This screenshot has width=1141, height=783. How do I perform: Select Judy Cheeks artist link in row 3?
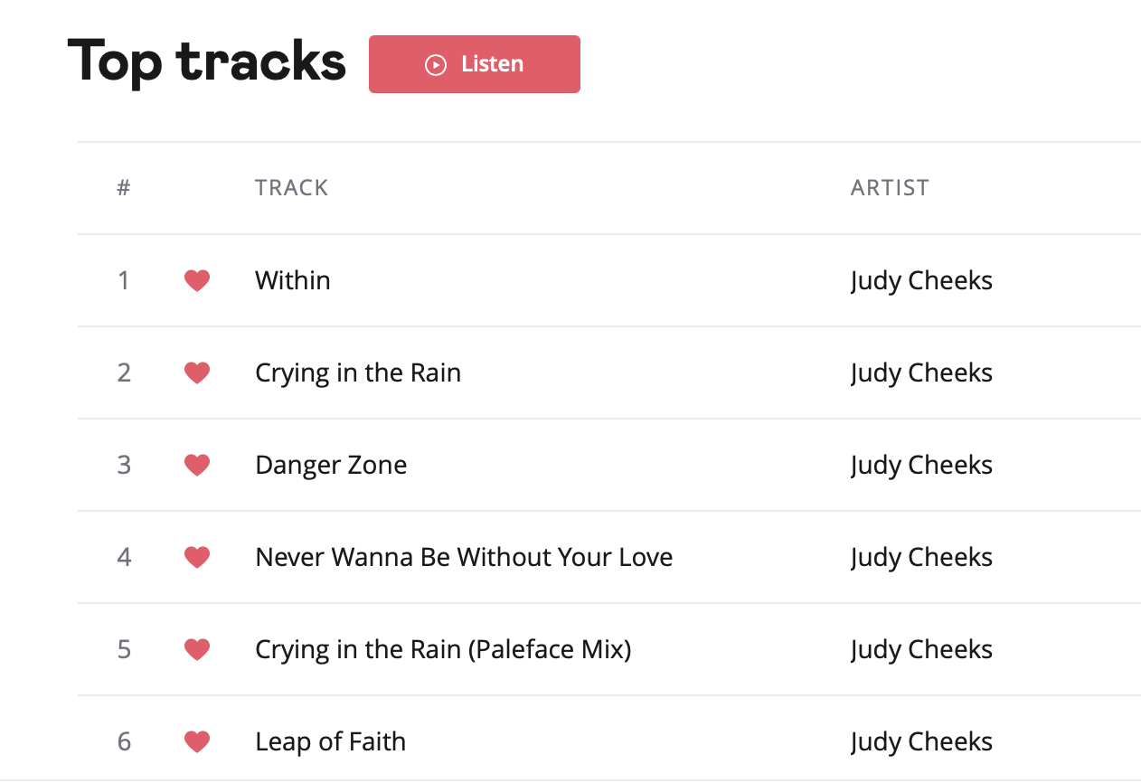pos(921,465)
